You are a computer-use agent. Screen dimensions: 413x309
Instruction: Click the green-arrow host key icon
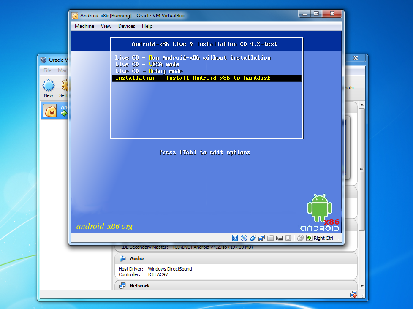(x=309, y=238)
